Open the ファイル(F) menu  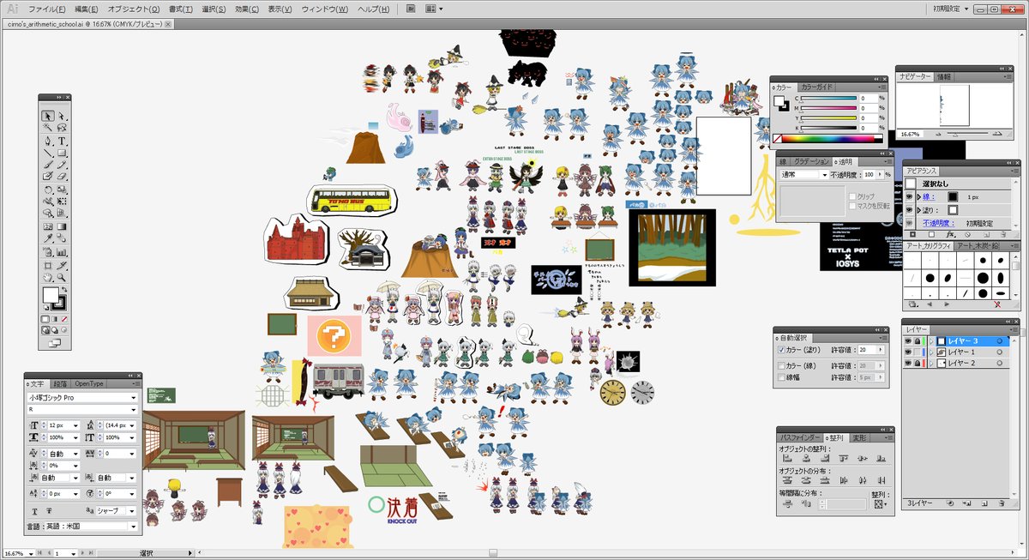coord(46,9)
